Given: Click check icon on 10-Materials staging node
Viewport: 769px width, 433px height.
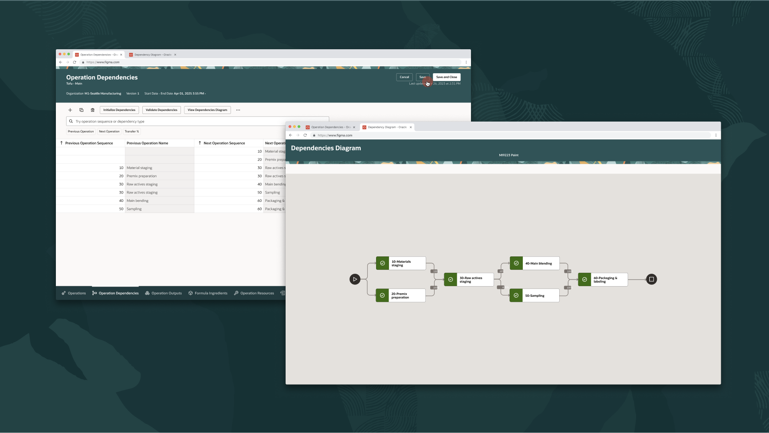Looking at the screenshot, I should [x=382, y=263].
